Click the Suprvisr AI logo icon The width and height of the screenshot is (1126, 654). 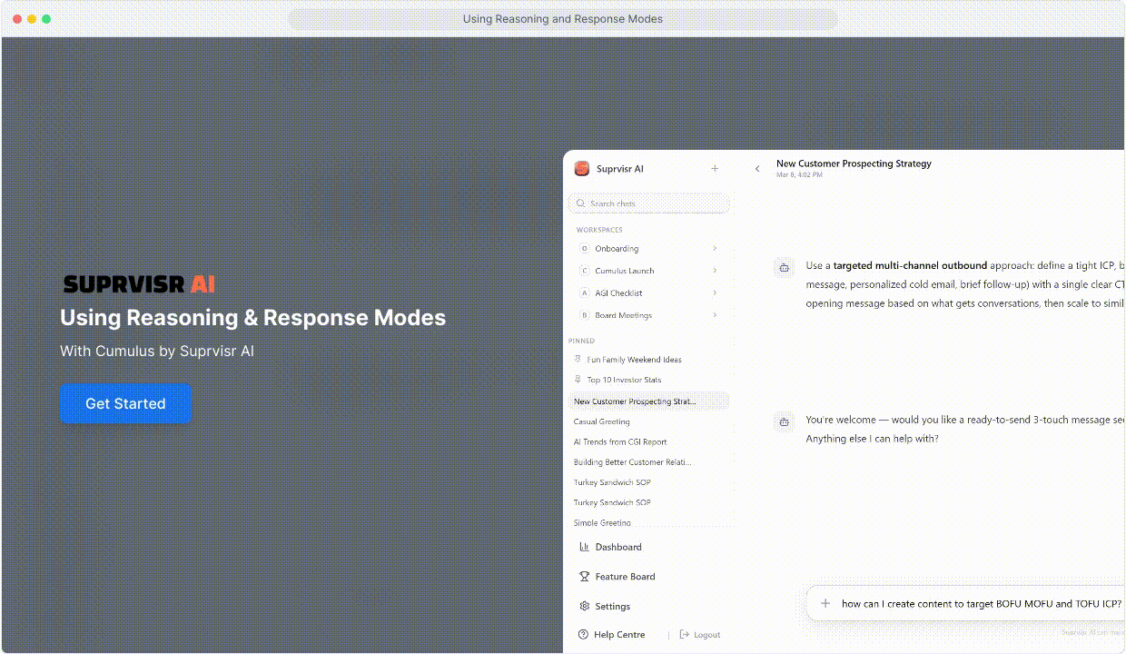pyautogui.click(x=582, y=169)
